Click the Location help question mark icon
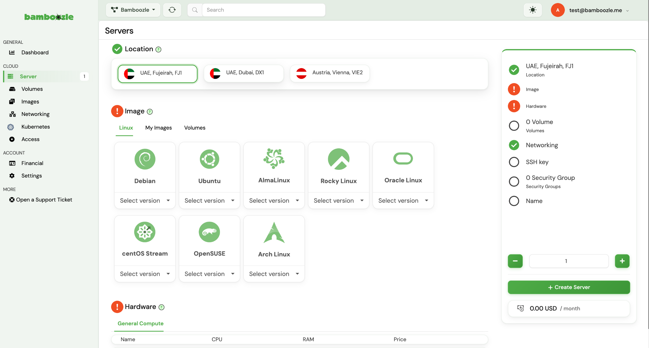649x348 pixels. click(158, 49)
